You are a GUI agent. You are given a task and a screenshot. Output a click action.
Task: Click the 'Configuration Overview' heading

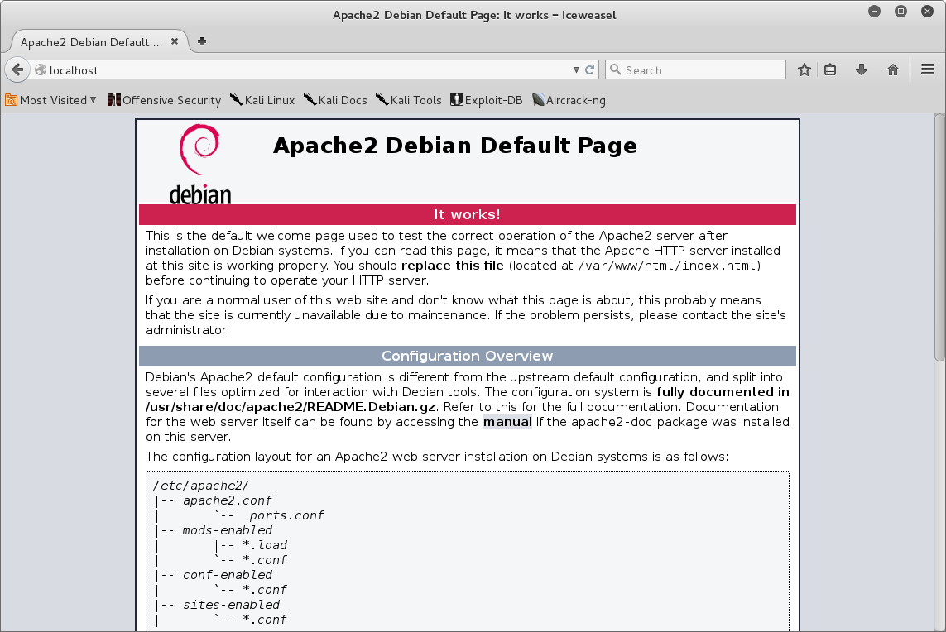pyautogui.click(x=467, y=356)
